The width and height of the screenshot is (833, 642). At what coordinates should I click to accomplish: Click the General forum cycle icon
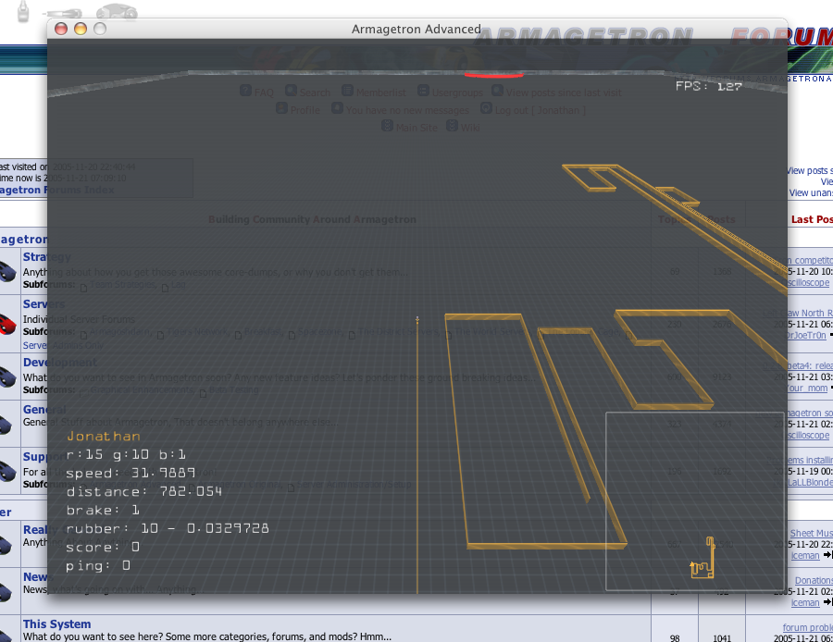pos(7,424)
